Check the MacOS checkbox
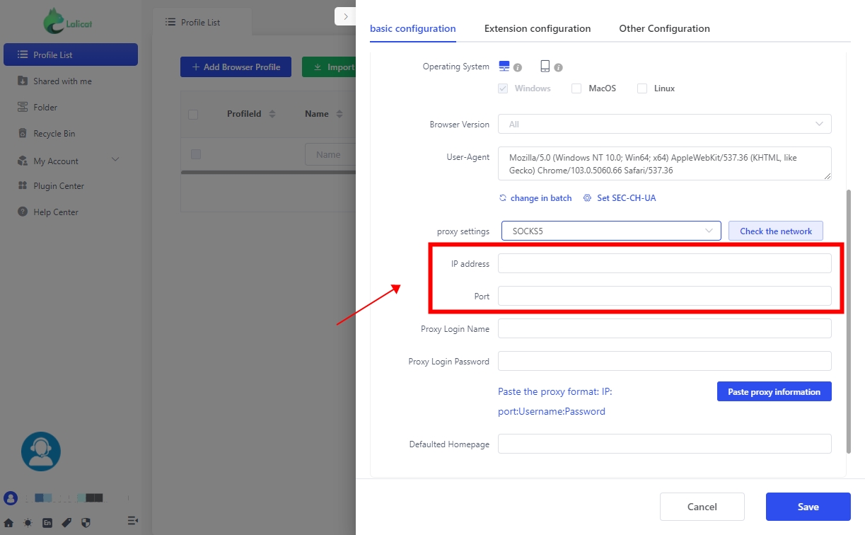 [576, 89]
